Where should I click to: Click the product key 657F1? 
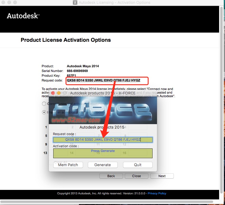71,76
